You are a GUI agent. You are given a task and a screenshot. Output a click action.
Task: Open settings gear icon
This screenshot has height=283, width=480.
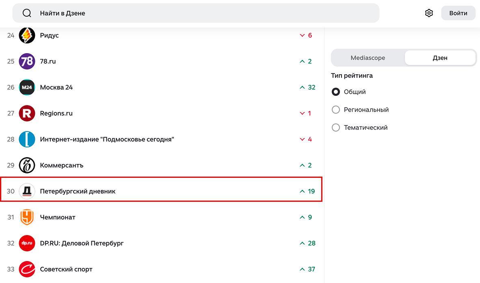(x=429, y=13)
